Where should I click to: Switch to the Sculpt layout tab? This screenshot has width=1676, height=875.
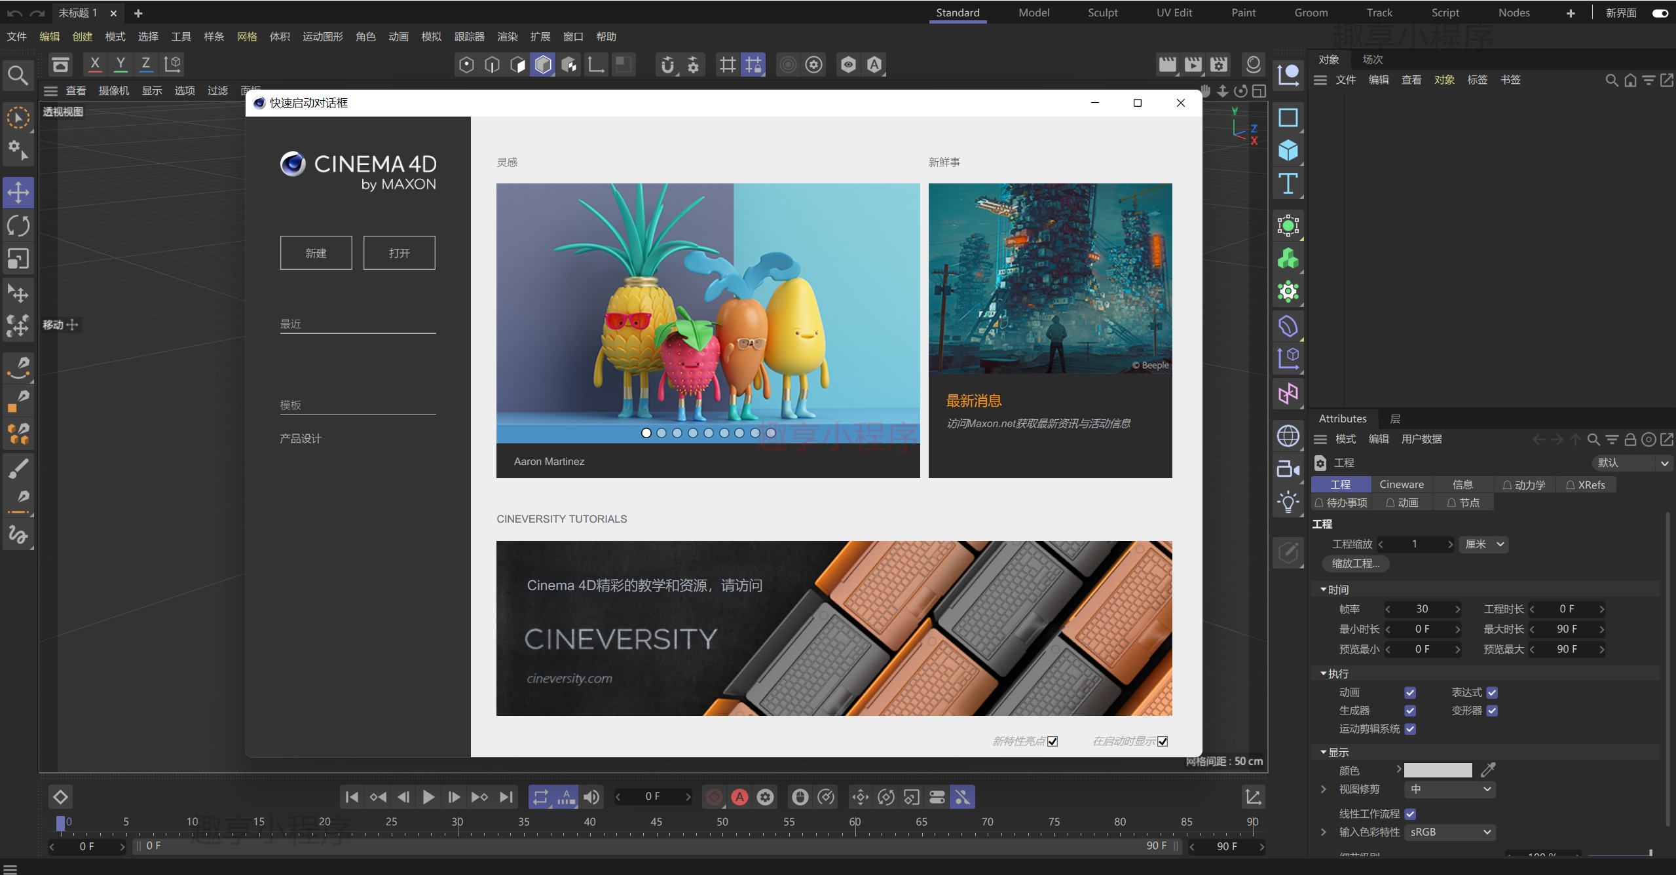point(1103,13)
